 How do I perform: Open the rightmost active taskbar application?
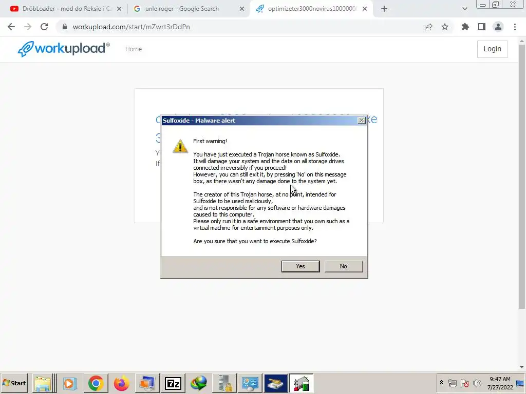point(301,383)
